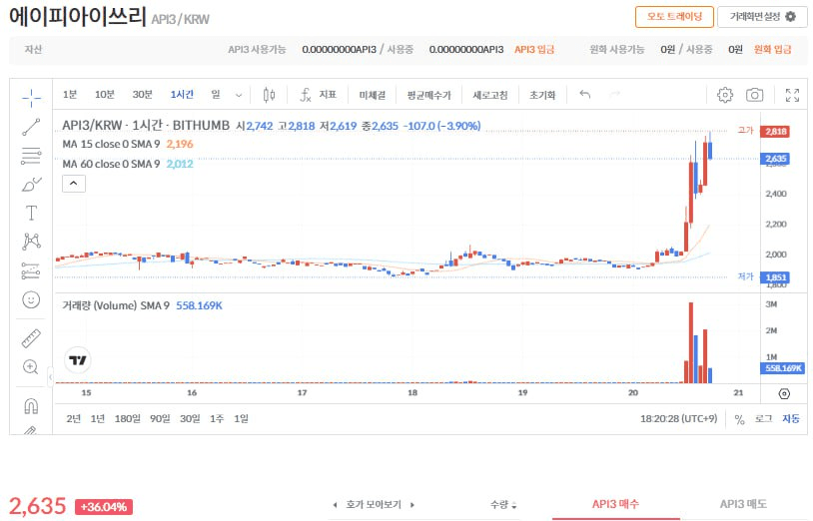
Task: Toggle 자동 scale mode
Action: pyautogui.click(x=791, y=418)
